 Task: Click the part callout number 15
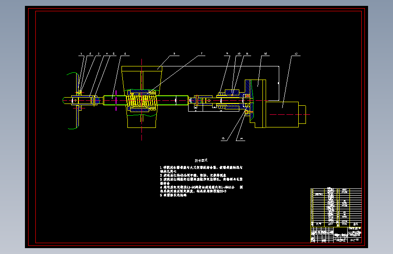point(223,138)
